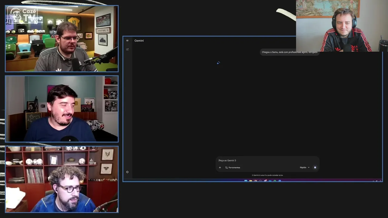Image resolution: width=388 pixels, height=218 pixels.
Task: Open the Gemini main menu hamburger icon
Action: tap(127, 41)
